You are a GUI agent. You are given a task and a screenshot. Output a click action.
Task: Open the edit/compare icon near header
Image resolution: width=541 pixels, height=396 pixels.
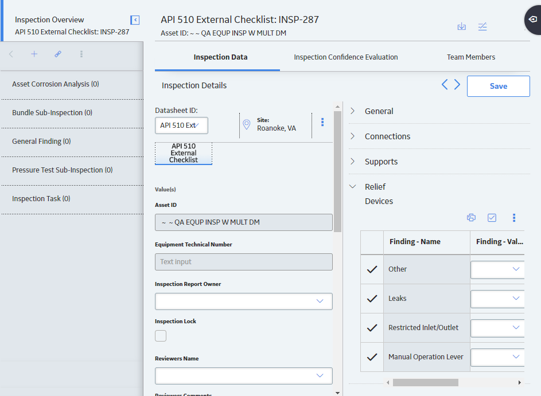[482, 26]
